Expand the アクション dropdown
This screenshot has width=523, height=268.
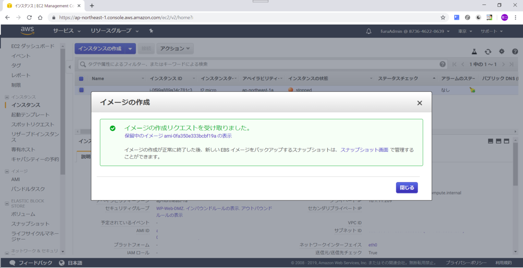click(x=175, y=48)
